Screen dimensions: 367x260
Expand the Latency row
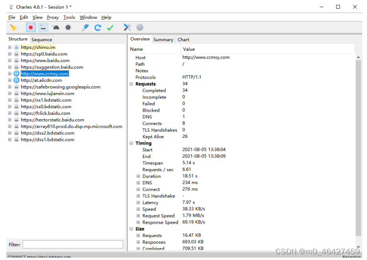[138, 203]
